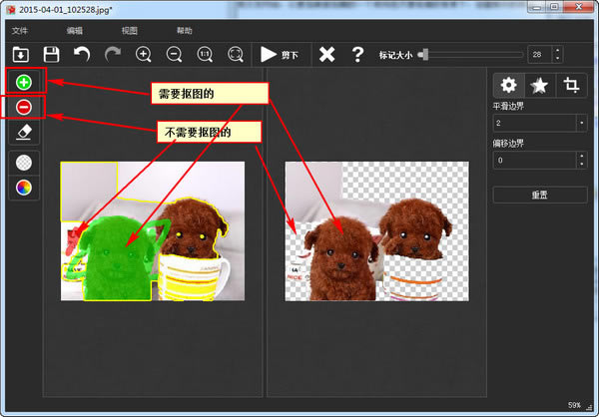Screen dimensions: 599x417
Task: Zoom out with the magnifier minus icon
Action: tap(174, 54)
